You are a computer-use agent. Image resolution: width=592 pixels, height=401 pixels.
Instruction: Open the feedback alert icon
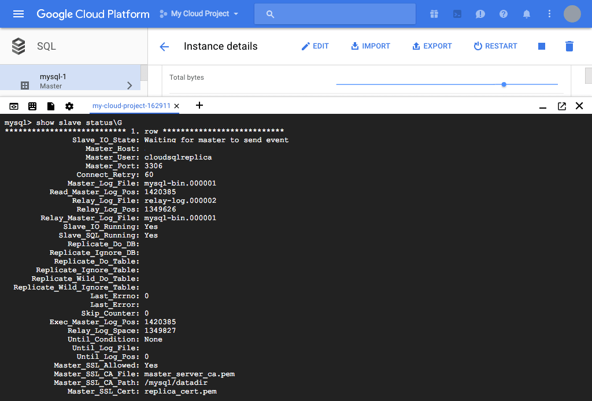click(x=480, y=14)
